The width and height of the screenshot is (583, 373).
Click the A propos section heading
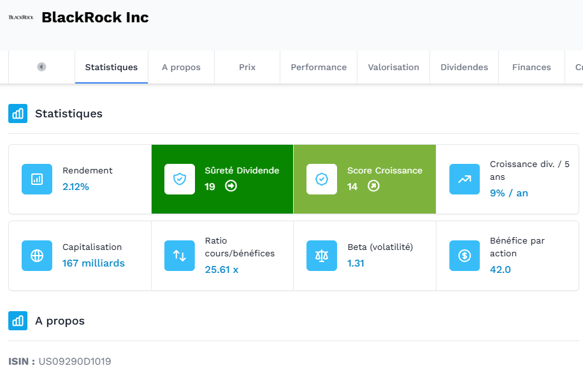60,321
